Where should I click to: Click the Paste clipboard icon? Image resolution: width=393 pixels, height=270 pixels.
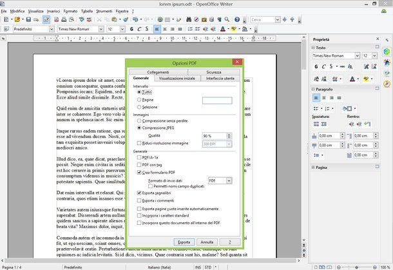114,19
